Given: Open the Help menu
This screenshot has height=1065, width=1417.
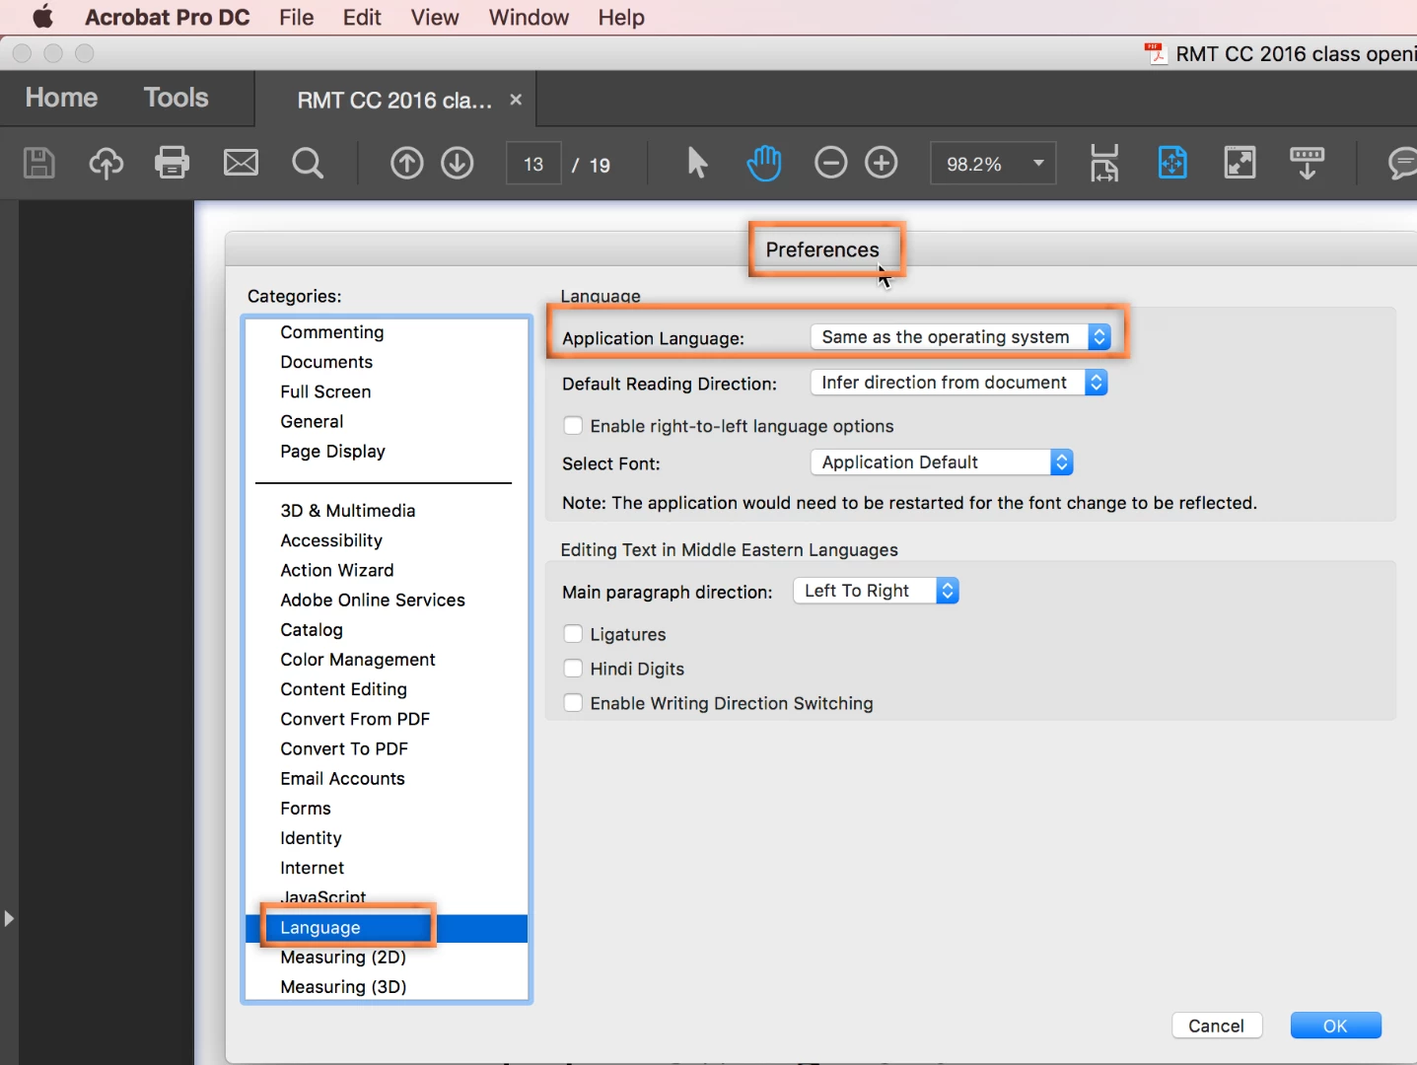Looking at the screenshot, I should (621, 17).
